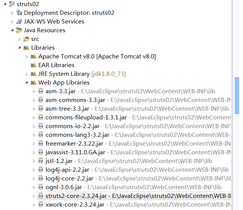Viewport: 243px width, 210px height.
Task: Click the struts2-core-2.3.24.jar jar icon
Action: click(x=41, y=196)
